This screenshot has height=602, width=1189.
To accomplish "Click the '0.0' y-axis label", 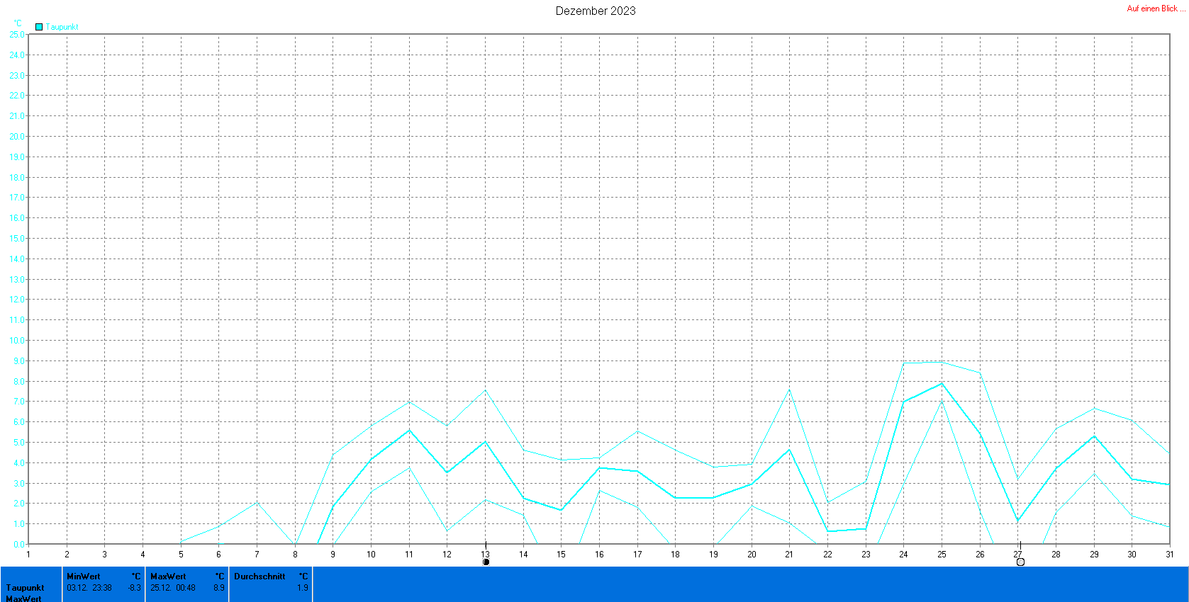I will [19, 545].
